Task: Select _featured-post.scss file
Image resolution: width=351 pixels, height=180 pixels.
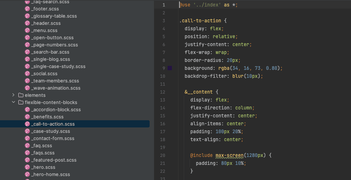Action: tap(54, 160)
